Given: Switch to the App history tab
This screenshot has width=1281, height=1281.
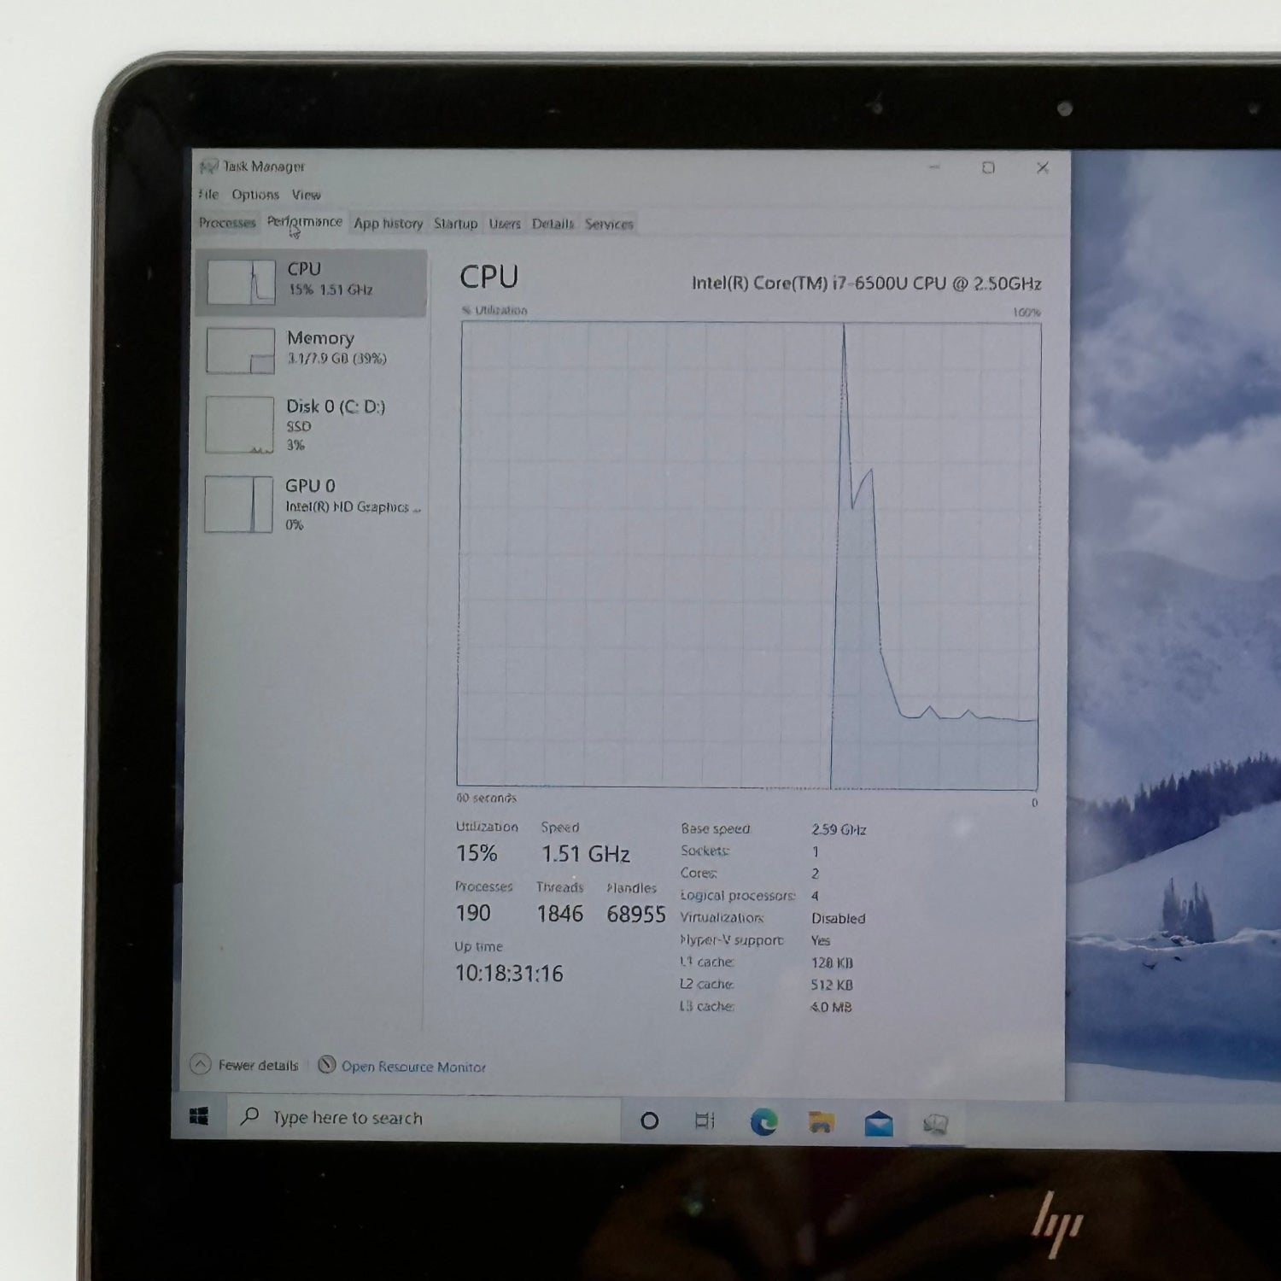Looking at the screenshot, I should pyautogui.click(x=388, y=224).
